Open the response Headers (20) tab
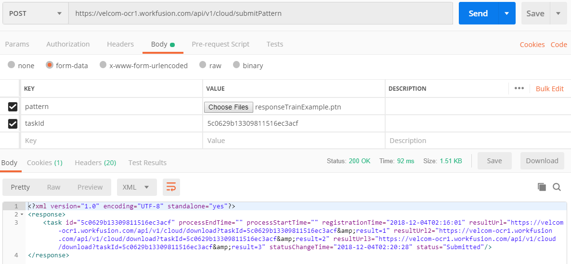 pyautogui.click(x=95, y=163)
